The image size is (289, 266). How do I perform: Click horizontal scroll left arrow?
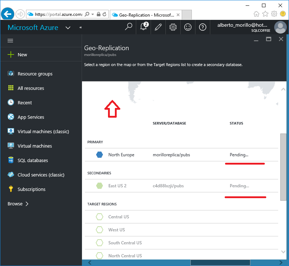(90, 262)
